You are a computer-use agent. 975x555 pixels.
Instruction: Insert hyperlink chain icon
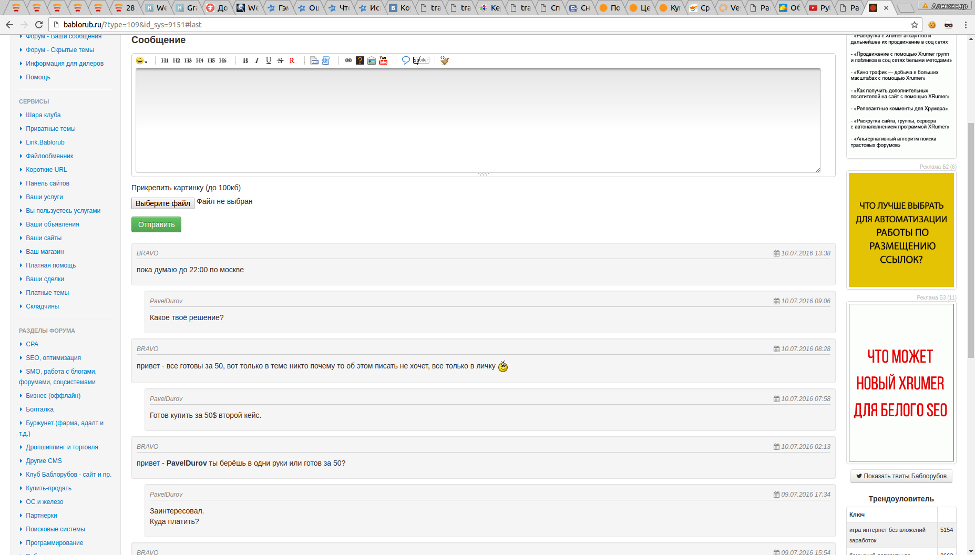348,60
